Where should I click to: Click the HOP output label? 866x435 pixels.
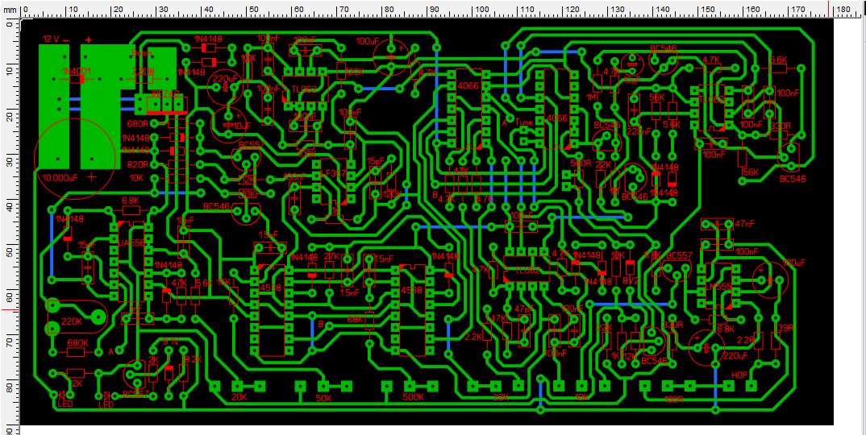[739, 375]
